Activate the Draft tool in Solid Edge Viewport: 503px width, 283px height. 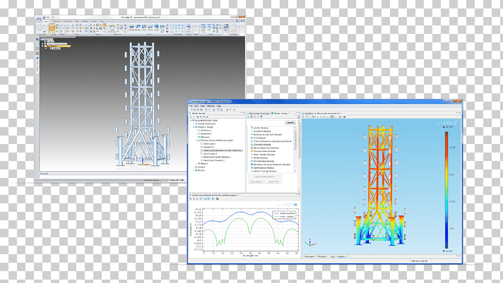[157, 27]
